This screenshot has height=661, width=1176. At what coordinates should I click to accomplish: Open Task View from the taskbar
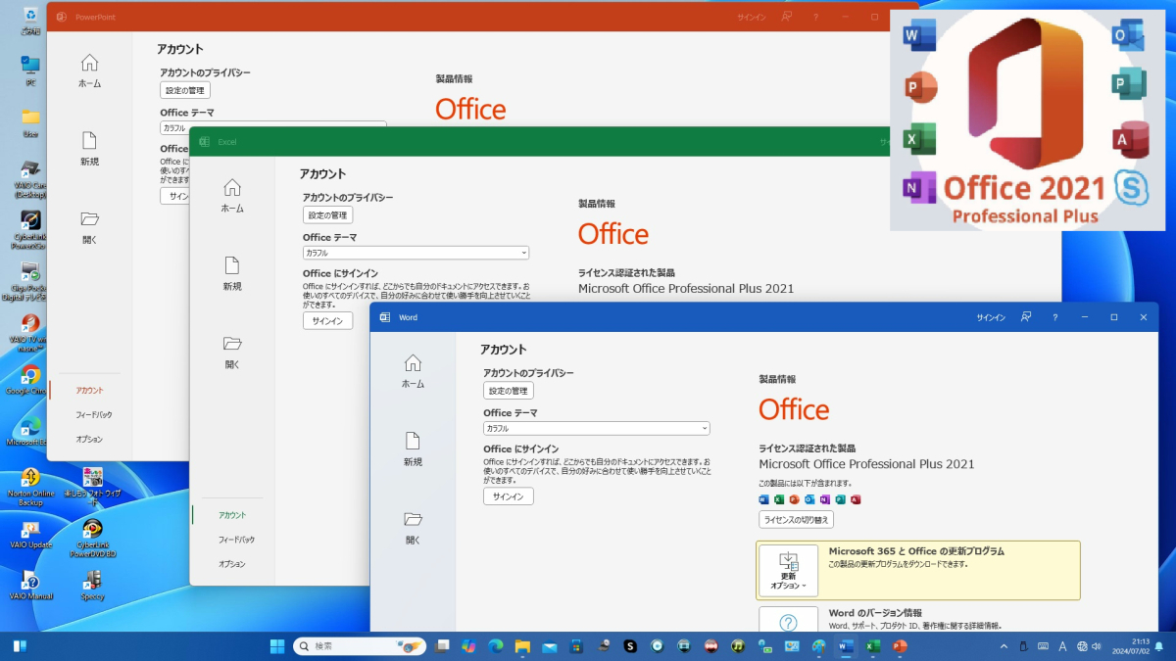coord(443,646)
